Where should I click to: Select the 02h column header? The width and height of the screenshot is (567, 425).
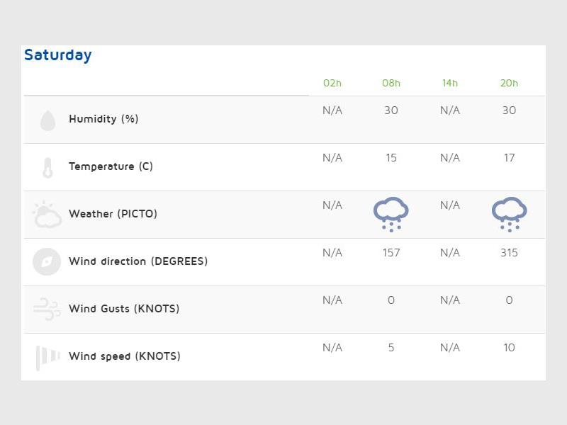click(332, 83)
